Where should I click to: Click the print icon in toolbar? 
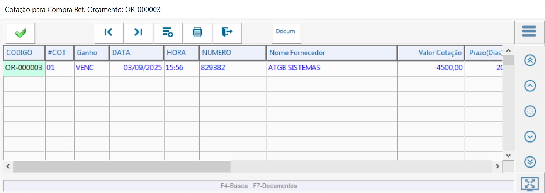(197, 32)
